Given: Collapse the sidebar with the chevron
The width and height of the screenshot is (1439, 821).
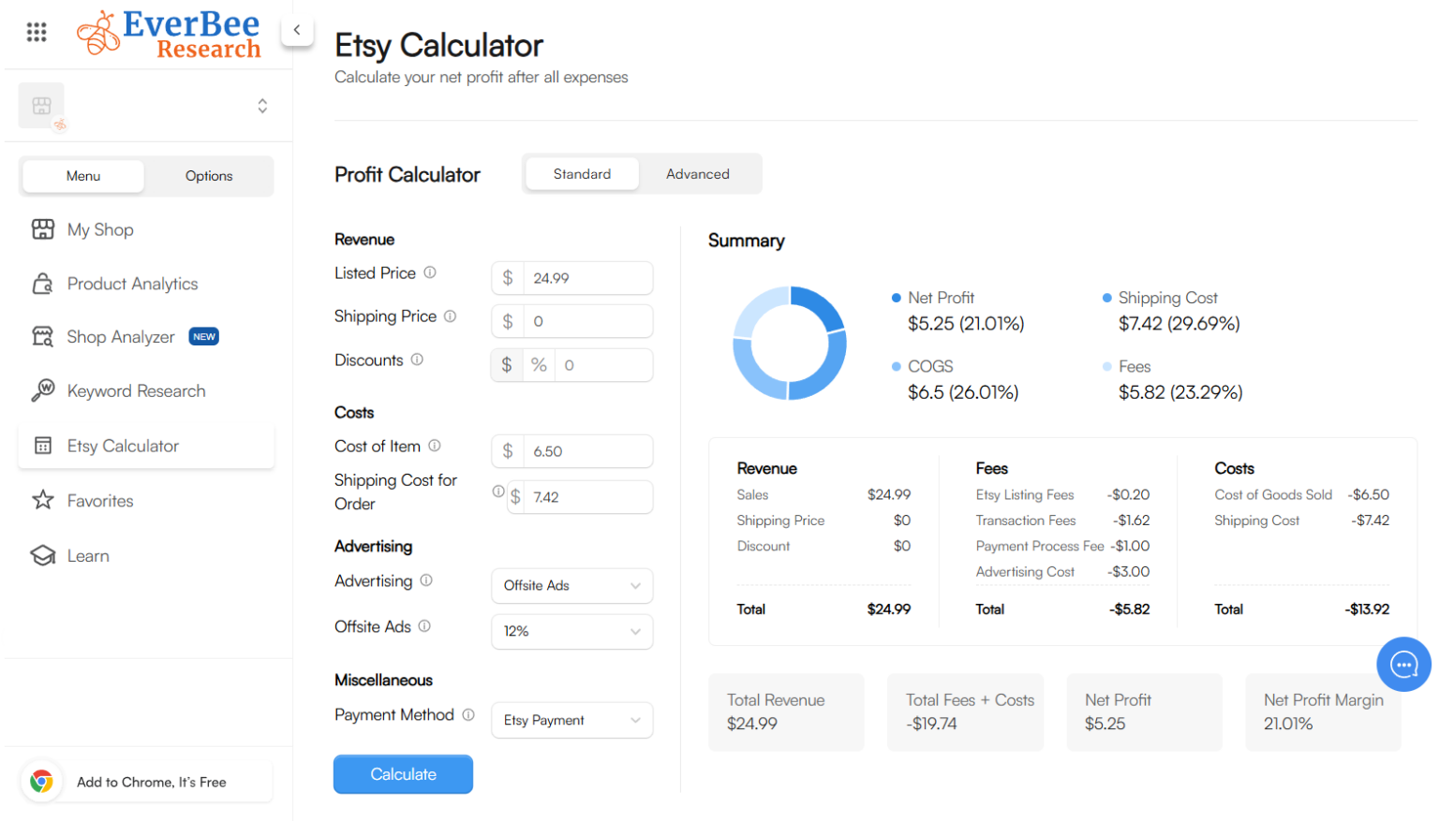Looking at the screenshot, I should click(x=297, y=30).
